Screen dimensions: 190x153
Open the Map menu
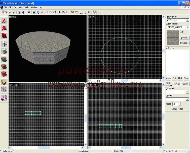(x=15, y=7)
